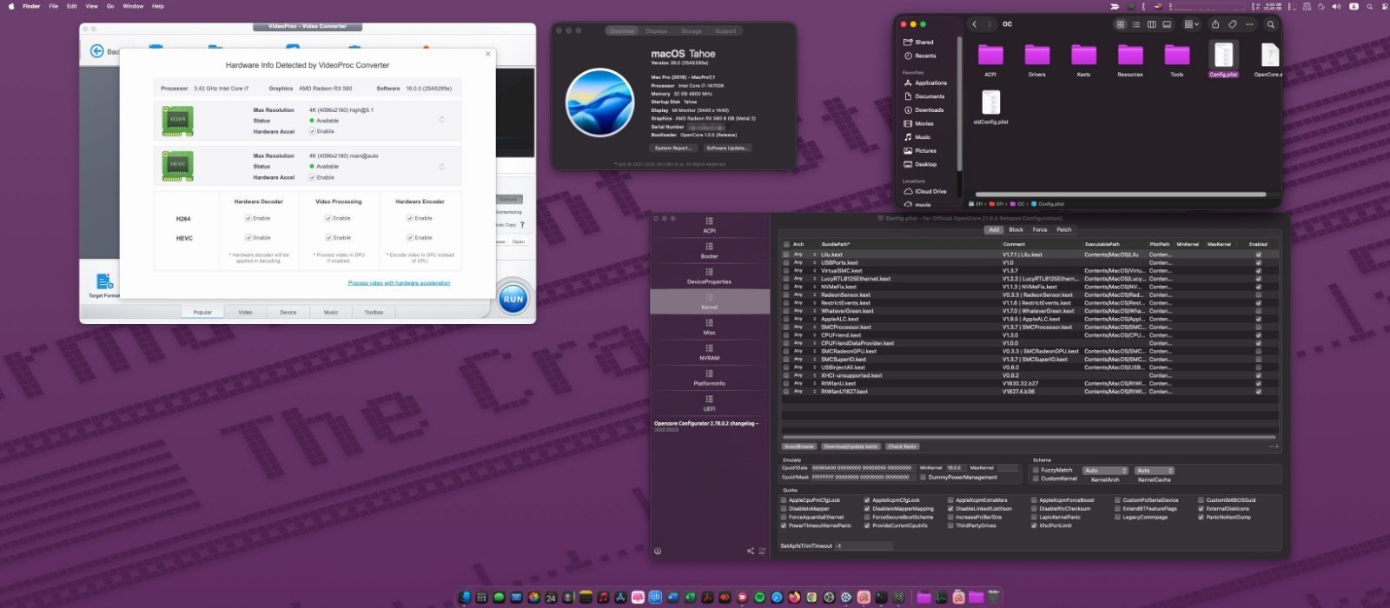Toggle the PanicNoKextDump quirk checkbox
Viewport: 1390px width, 608px height.
coord(1201,517)
